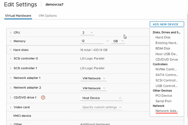Screen dimensions: 188x125
Task: Expand the Video card row
Action: pyautogui.click(x=11, y=107)
